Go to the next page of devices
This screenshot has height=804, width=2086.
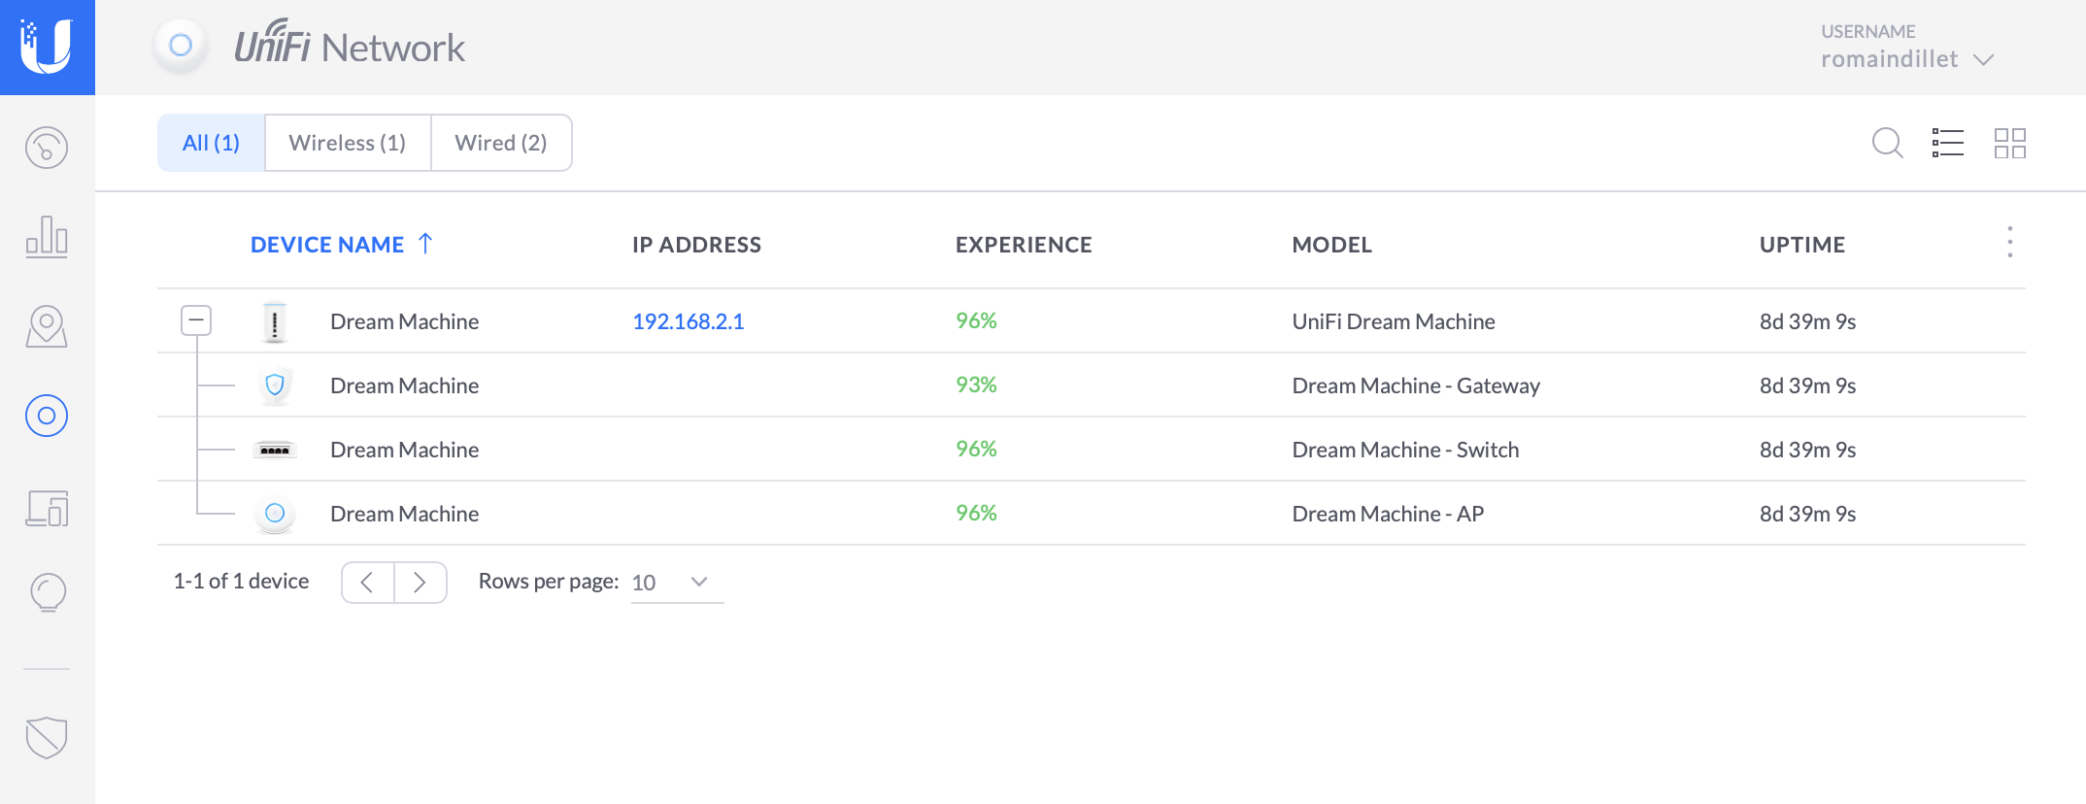[420, 583]
